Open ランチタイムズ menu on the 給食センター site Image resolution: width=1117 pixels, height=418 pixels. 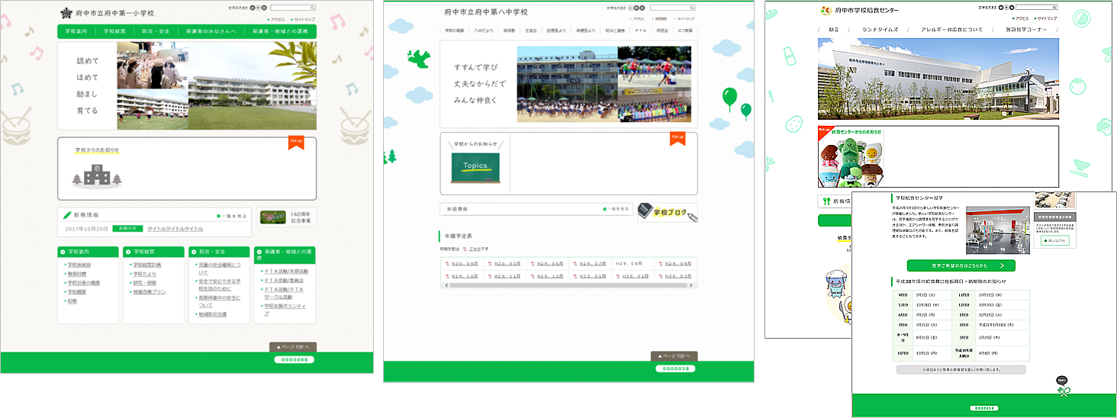click(x=880, y=30)
